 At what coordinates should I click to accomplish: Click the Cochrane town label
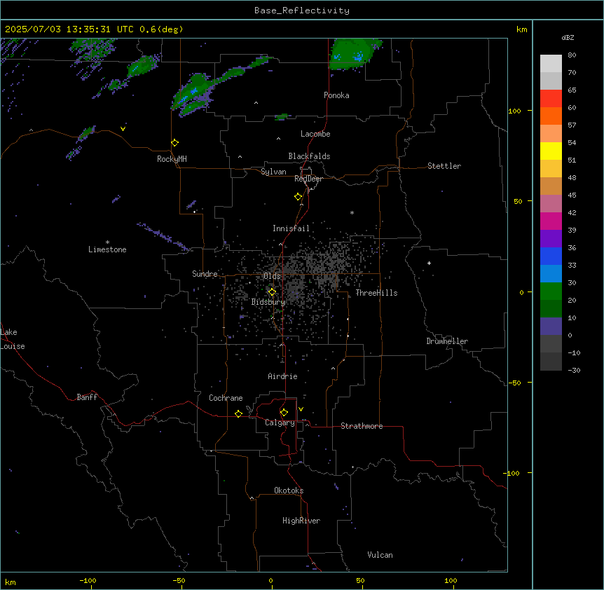226,398
